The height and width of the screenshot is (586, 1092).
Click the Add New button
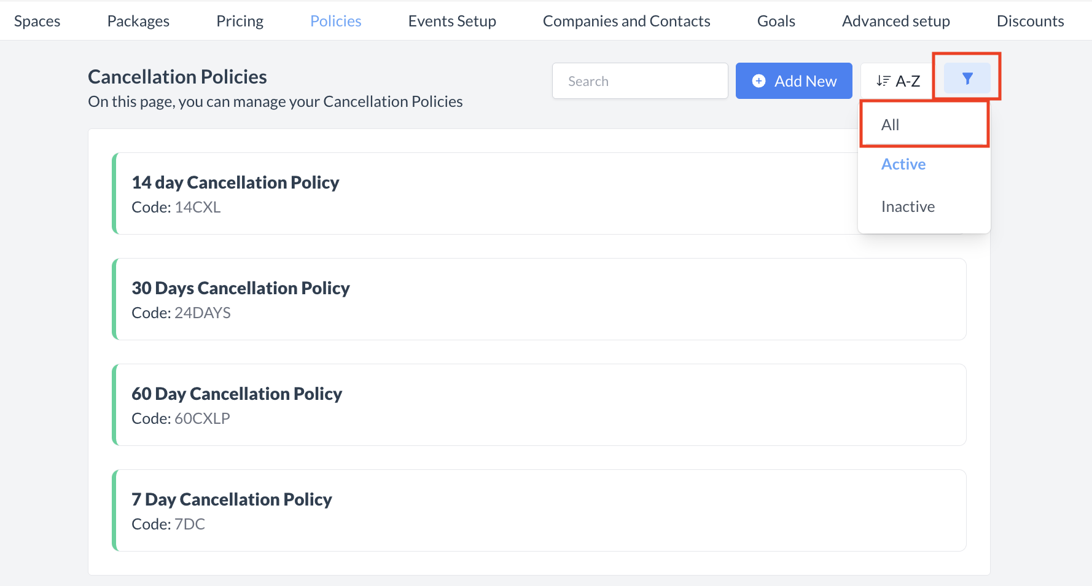794,80
